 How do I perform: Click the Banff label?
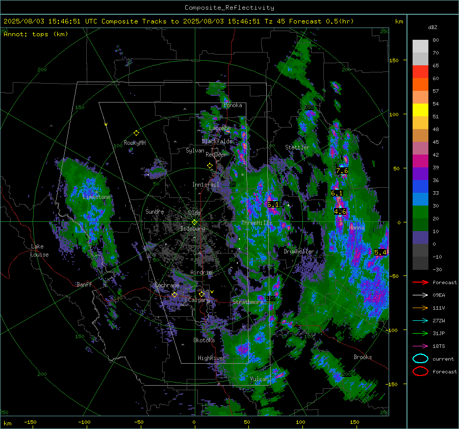click(84, 284)
